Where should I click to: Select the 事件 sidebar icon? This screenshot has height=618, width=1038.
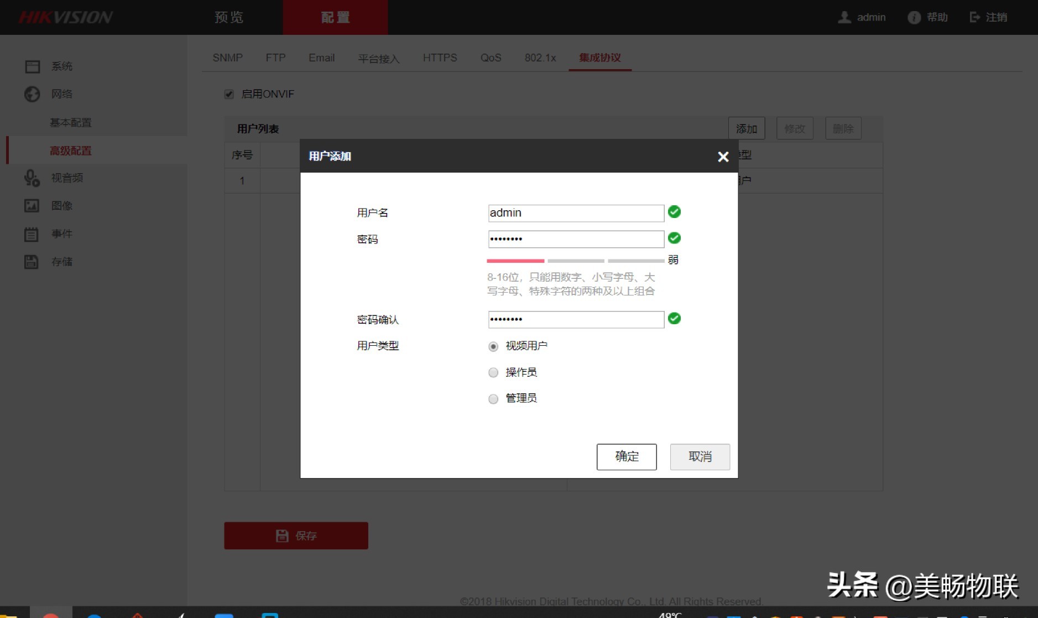coord(32,233)
